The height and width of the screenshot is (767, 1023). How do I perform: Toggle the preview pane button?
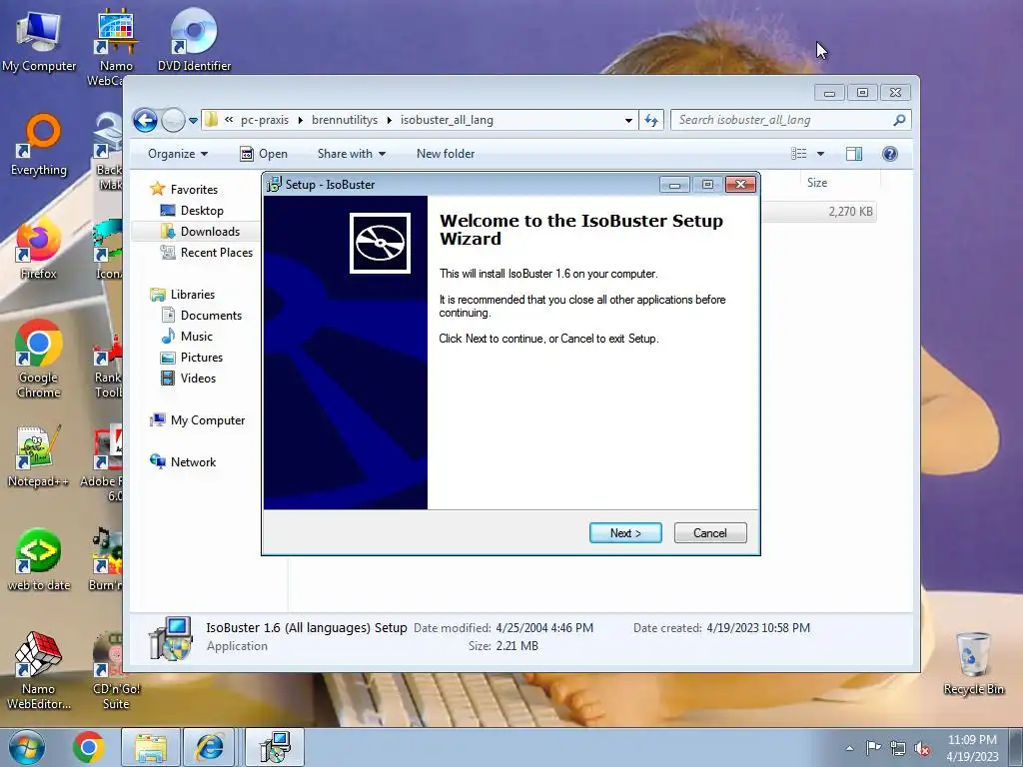[x=854, y=154]
